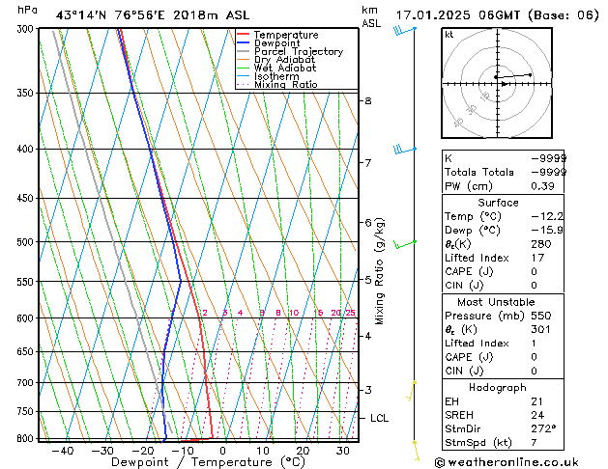Click the 'Isotherm' legend entry
The height and width of the screenshot is (469, 608).
[x=276, y=76]
